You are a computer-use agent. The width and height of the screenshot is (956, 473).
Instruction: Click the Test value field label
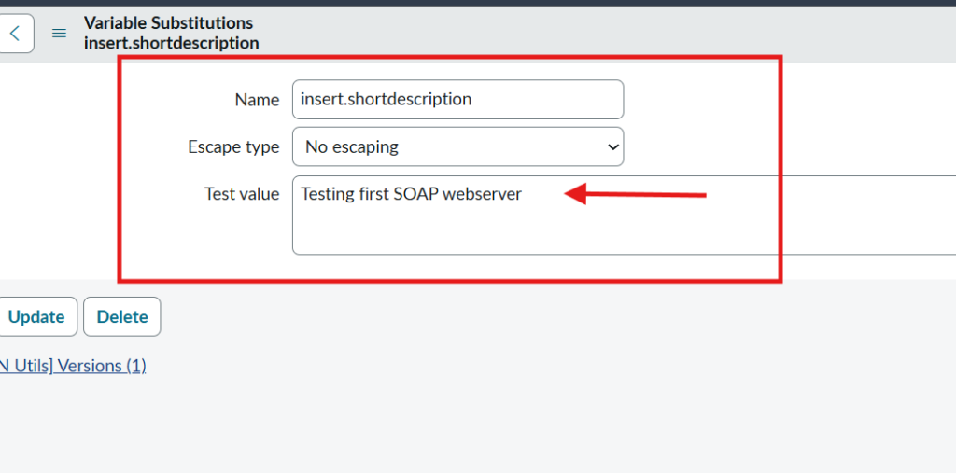point(242,194)
